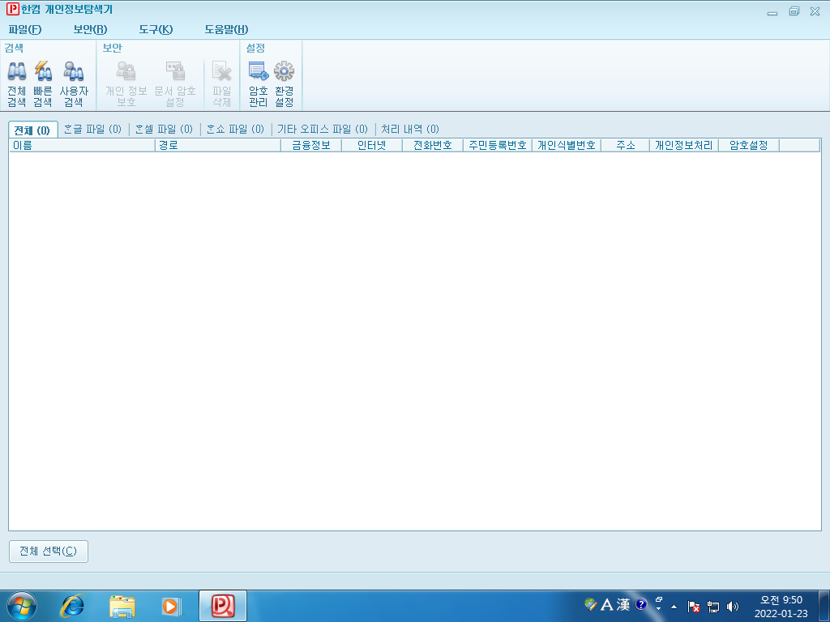Click 개인정보처리 column header
The width and height of the screenshot is (830, 622).
point(684,145)
